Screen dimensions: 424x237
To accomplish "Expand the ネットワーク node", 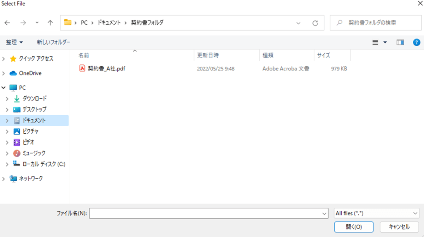I will tap(4, 179).
